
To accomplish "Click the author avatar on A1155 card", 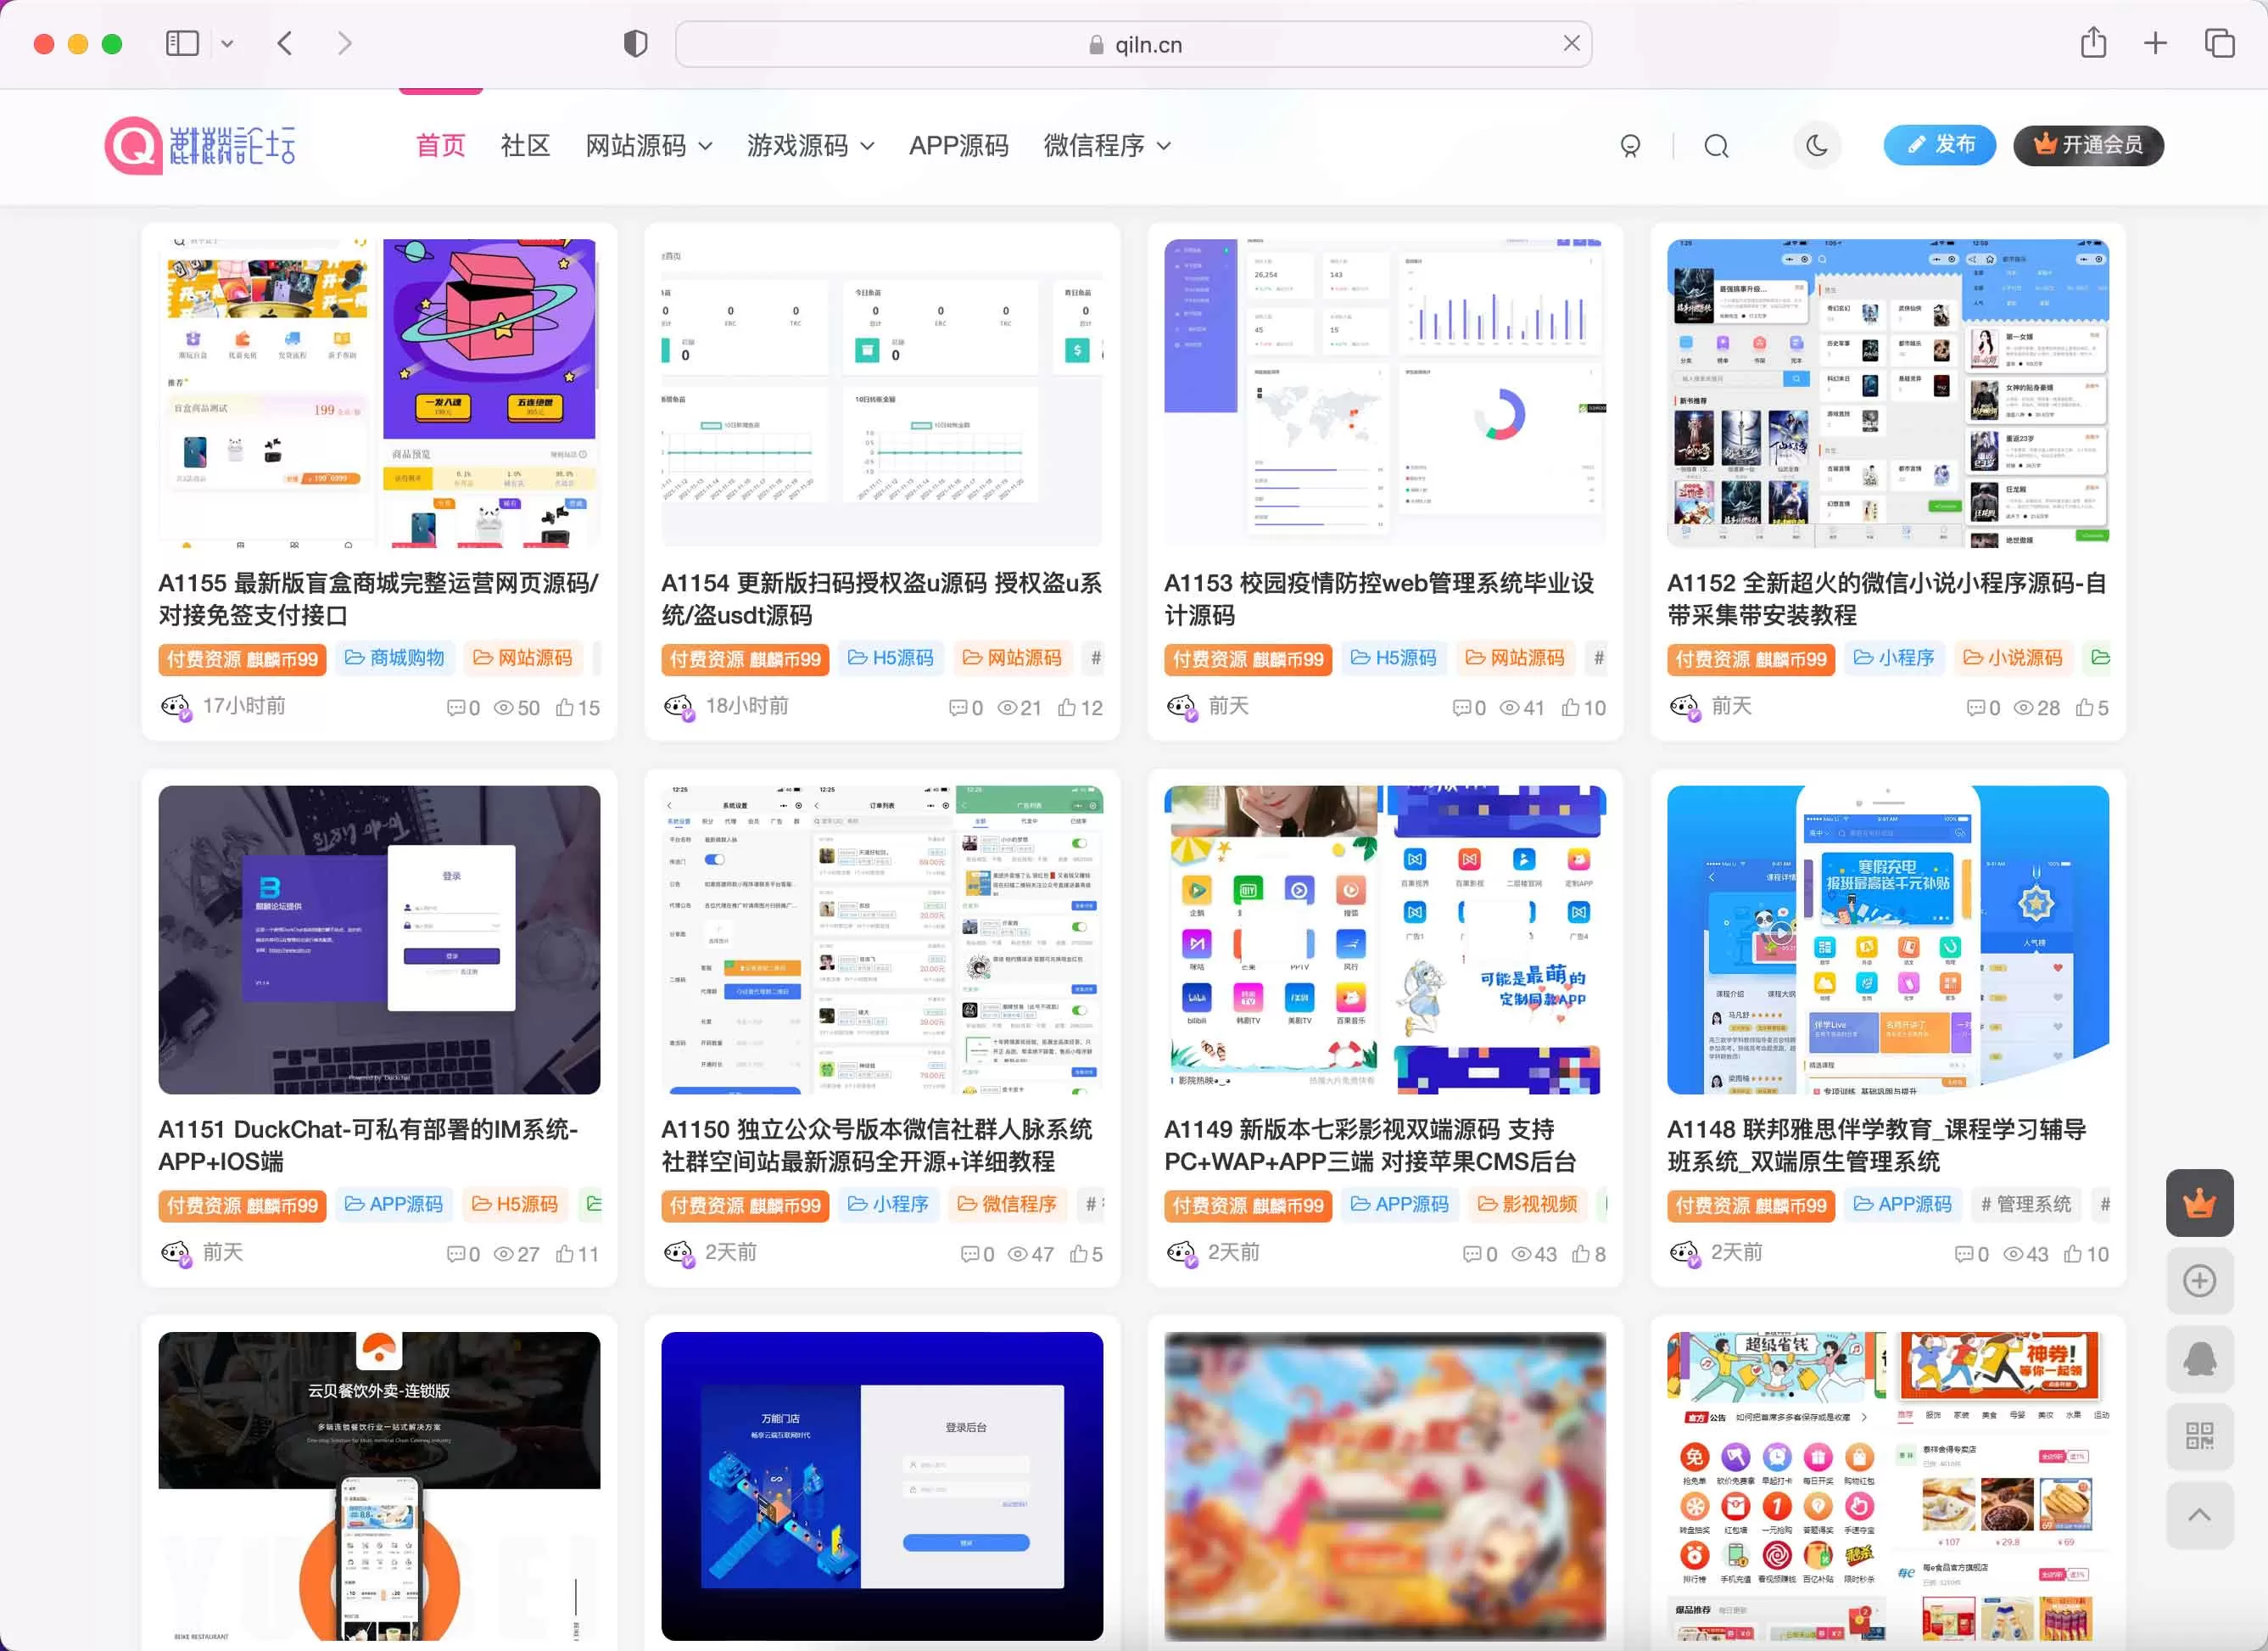I will point(176,707).
